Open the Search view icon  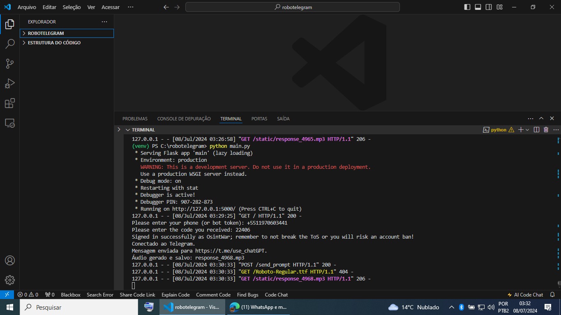[x=10, y=44]
